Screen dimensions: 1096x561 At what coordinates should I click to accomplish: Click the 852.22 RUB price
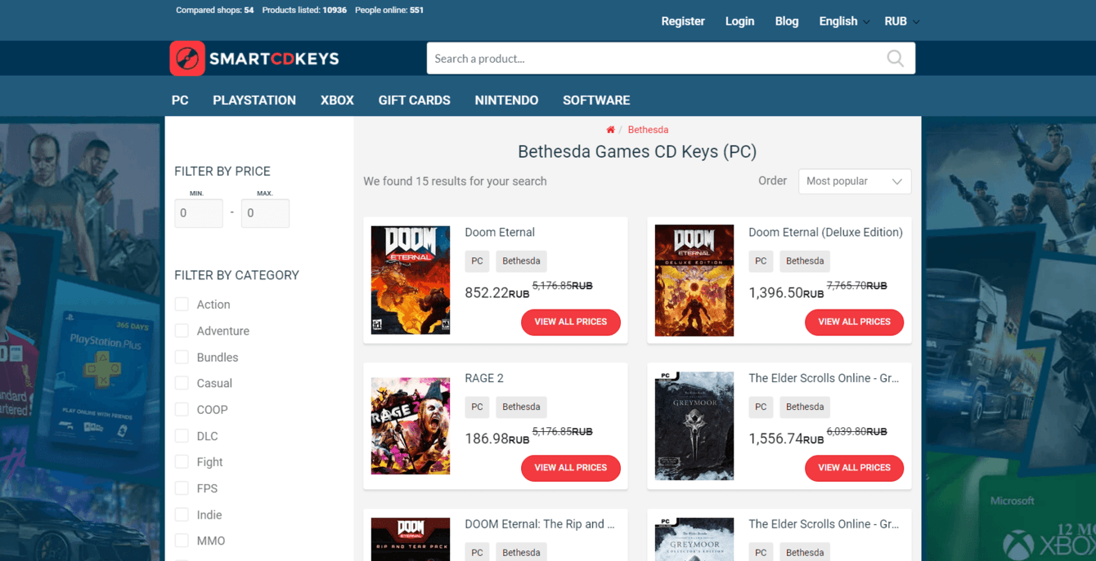tap(496, 292)
